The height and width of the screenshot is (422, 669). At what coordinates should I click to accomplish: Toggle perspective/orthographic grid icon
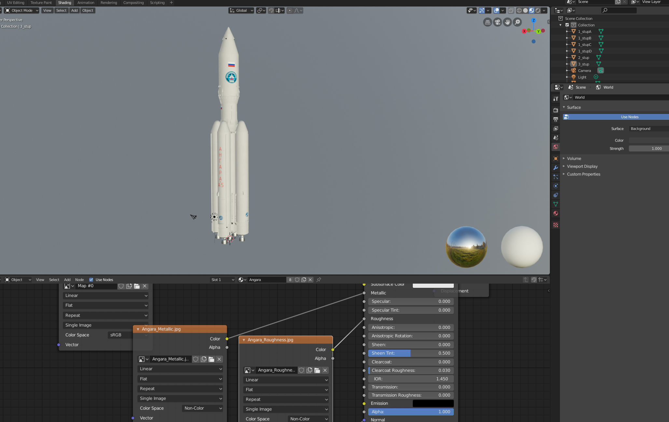click(487, 22)
